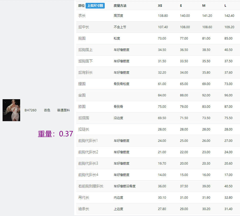This screenshot has width=240, height=216.
Task: Click XS value 61.00 for 腰围
Action: [x=162, y=84]
